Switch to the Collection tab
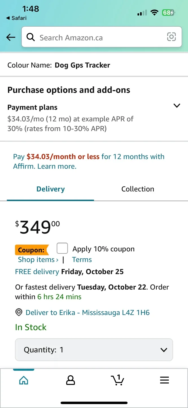Image resolution: width=188 pixels, height=408 pixels. click(138, 189)
